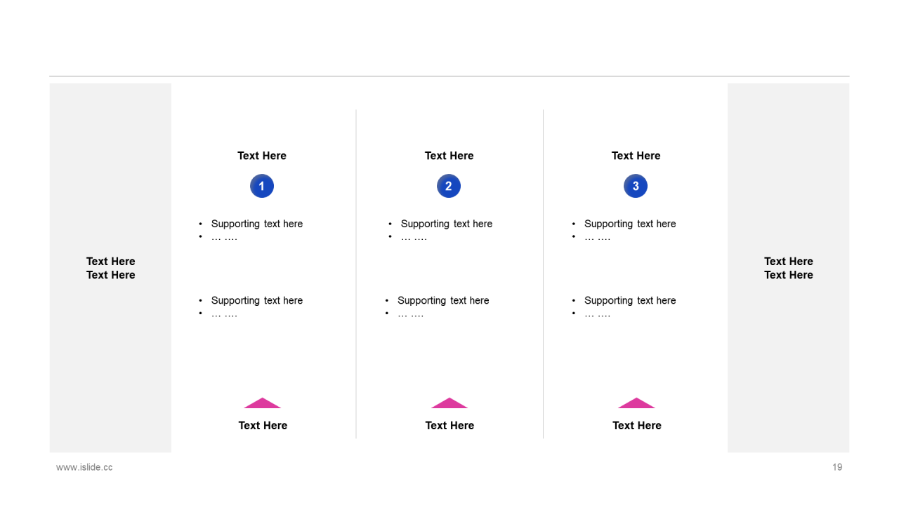Select the pink triangle in the third column
The image size is (899, 505).
point(636,403)
